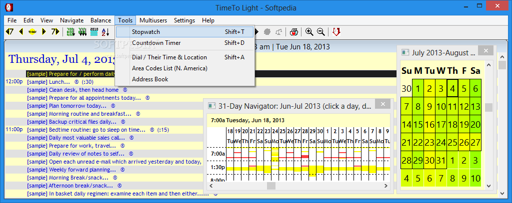Close the 31-Day Navigator window
512x203 pixels.
coord(383,104)
